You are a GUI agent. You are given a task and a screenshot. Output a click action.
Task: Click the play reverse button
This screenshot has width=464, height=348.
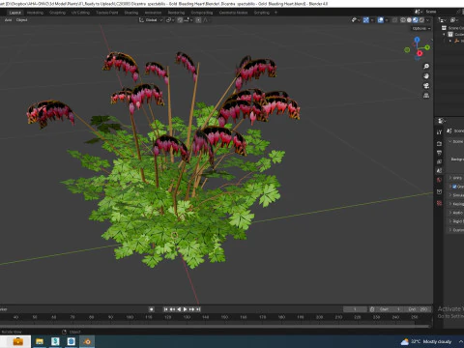pos(179,309)
